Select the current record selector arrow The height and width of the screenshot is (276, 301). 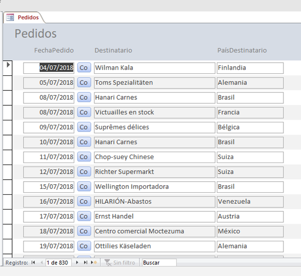[x=8, y=65]
